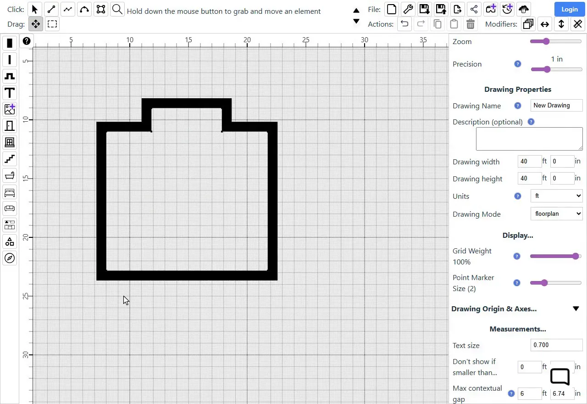Adjust the Point Marker Size slider
The width and height of the screenshot is (587, 404).
[x=556, y=283]
